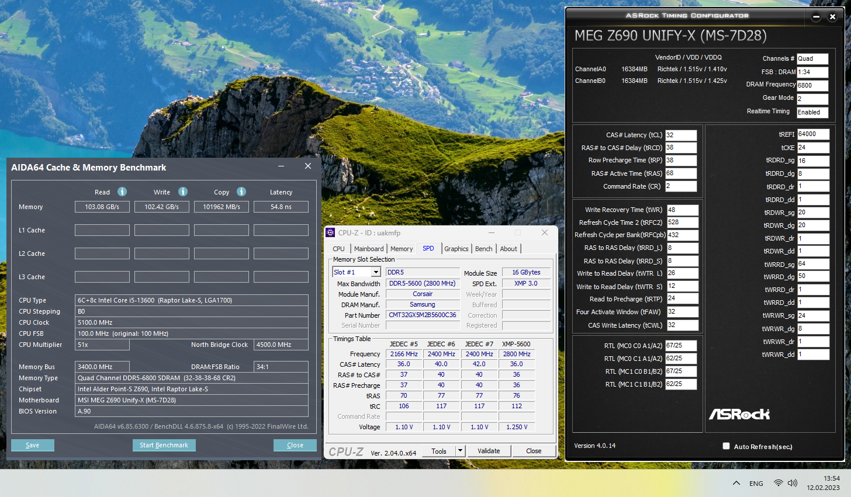Click the Close button in CPU-Z
Screen dimensions: 851x497
click(534, 451)
